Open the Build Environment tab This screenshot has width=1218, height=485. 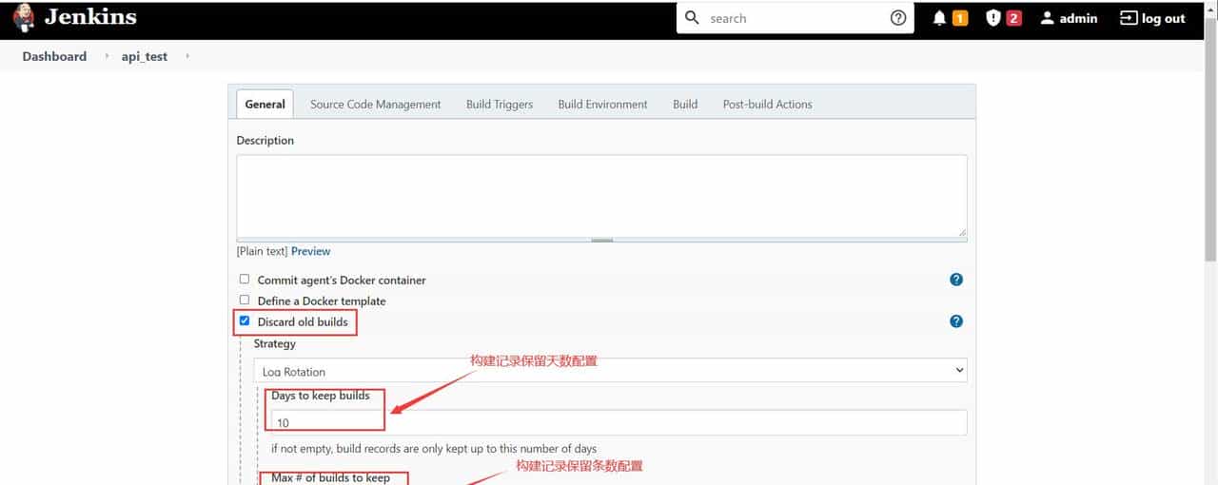(x=602, y=105)
